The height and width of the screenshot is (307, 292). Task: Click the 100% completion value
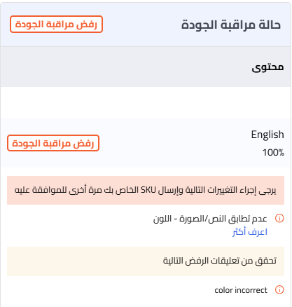click(x=273, y=152)
